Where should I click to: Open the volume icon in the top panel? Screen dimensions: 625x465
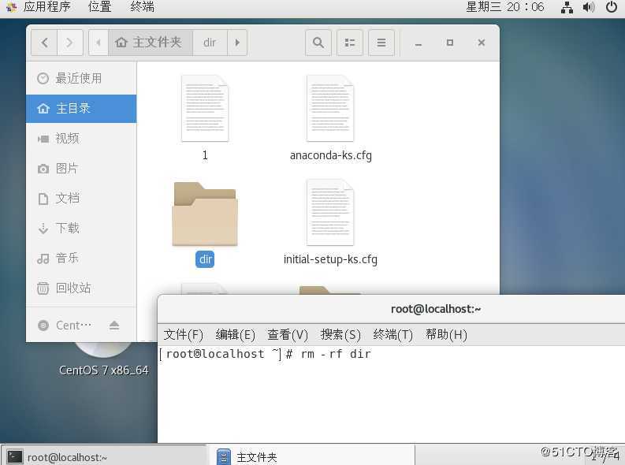click(589, 7)
